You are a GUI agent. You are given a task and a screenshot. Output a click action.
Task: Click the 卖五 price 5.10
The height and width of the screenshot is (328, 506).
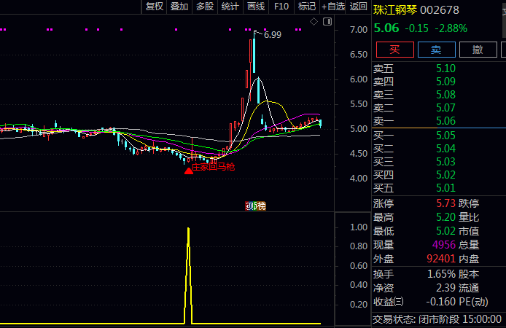coord(445,69)
